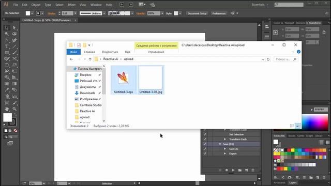Select the Gradient tool
331x186 pixels.
pyautogui.click(x=14, y=84)
